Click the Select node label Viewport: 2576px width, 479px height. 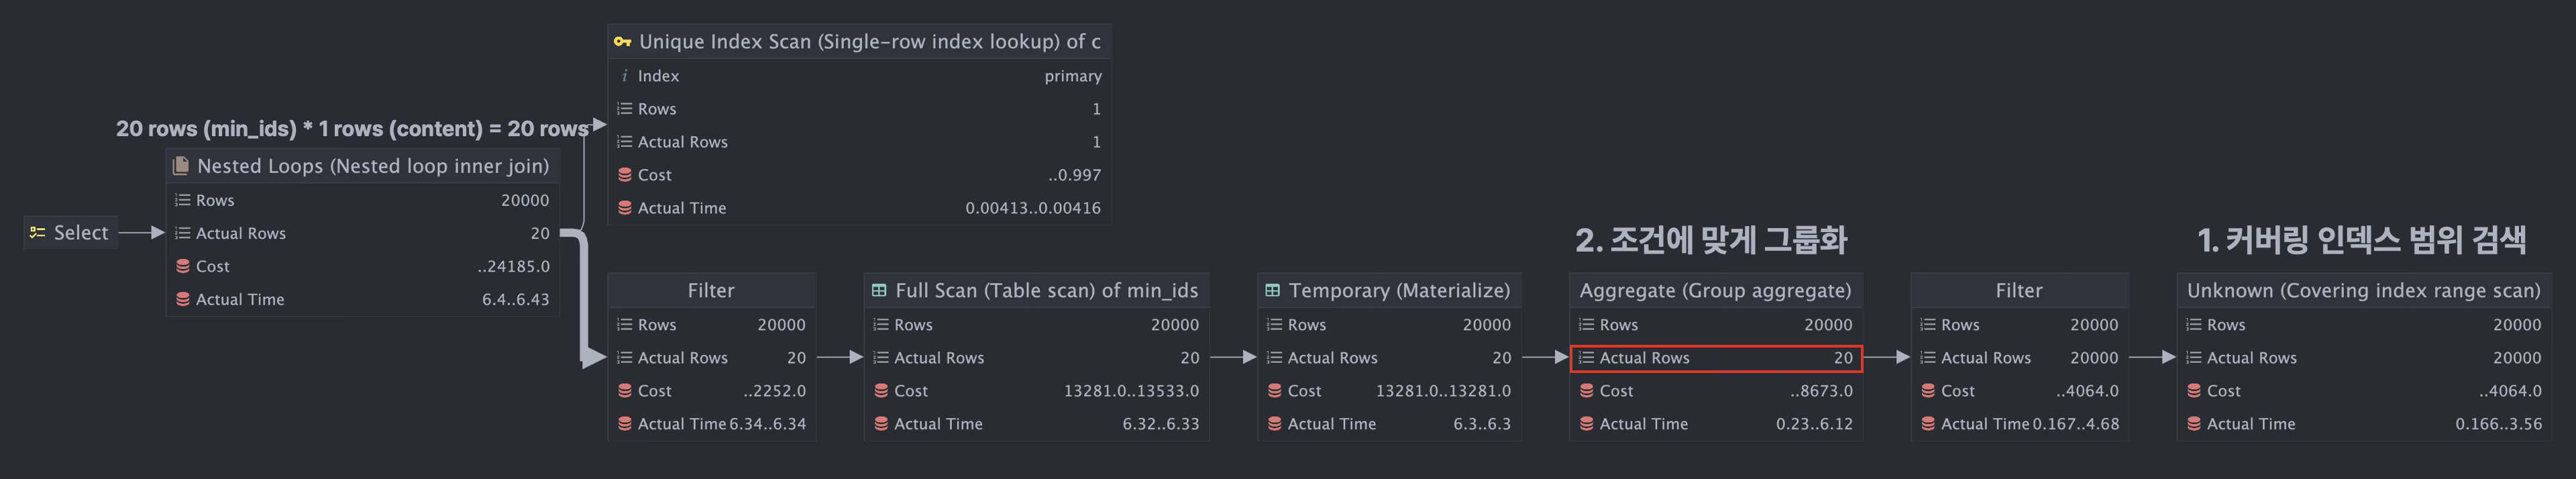(x=80, y=233)
